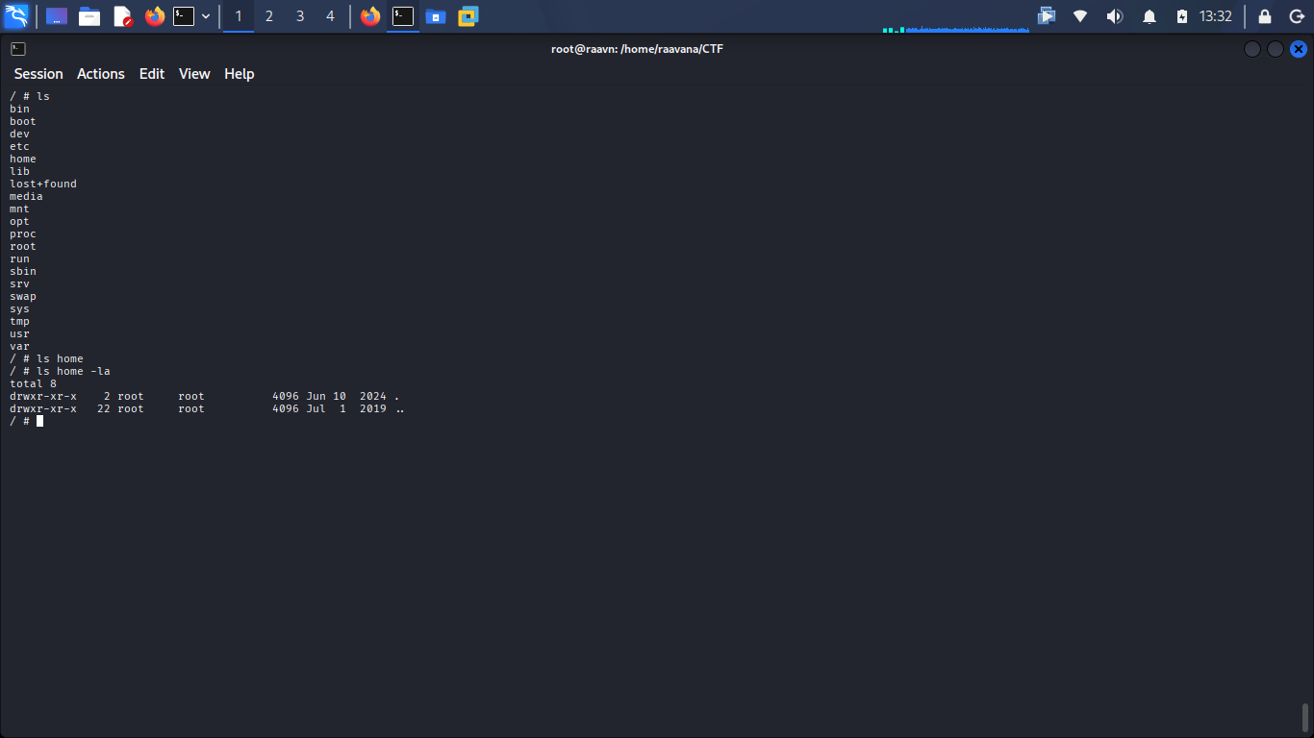
Task: Open the Help menu
Action: 240,74
